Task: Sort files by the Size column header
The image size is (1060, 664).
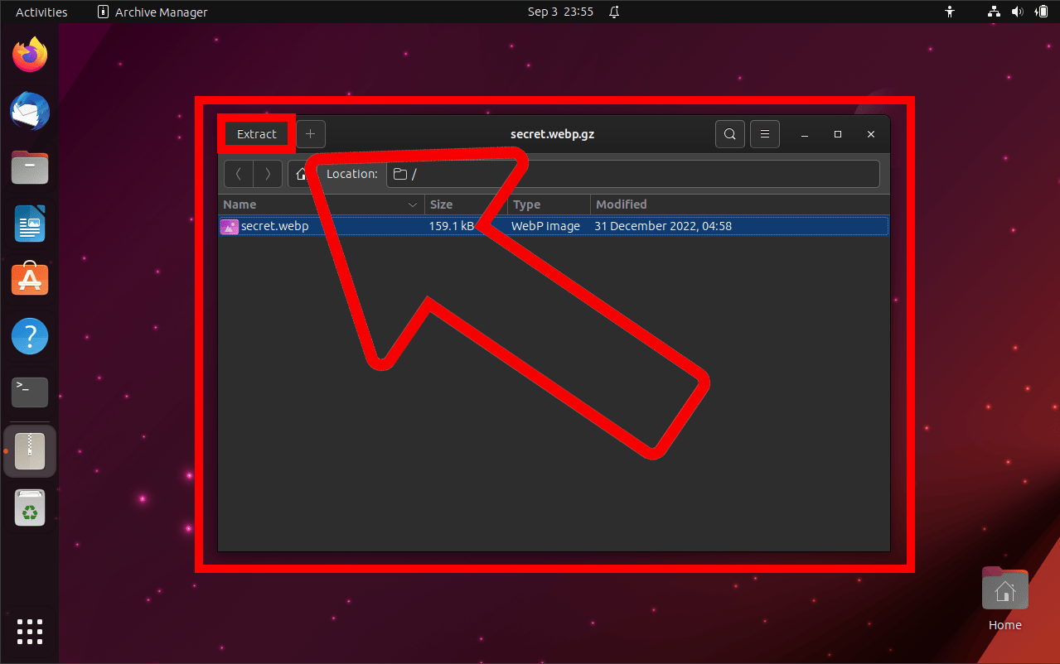Action: (x=441, y=204)
